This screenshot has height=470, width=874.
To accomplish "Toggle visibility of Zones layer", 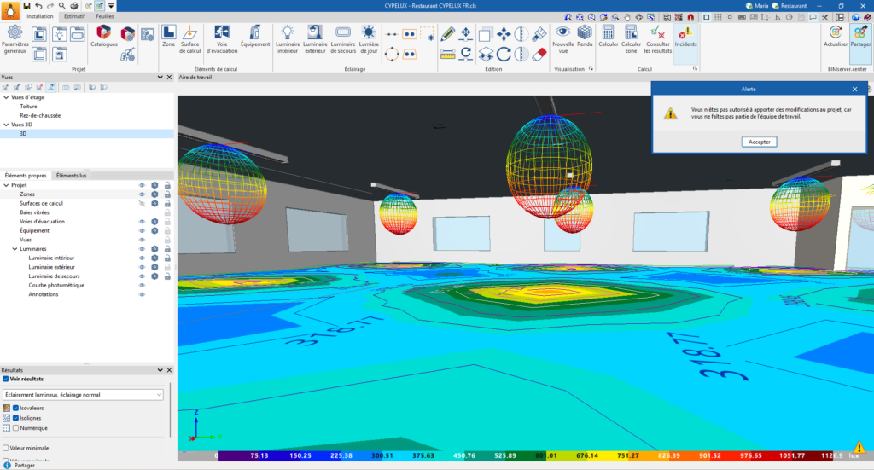I will pos(143,194).
